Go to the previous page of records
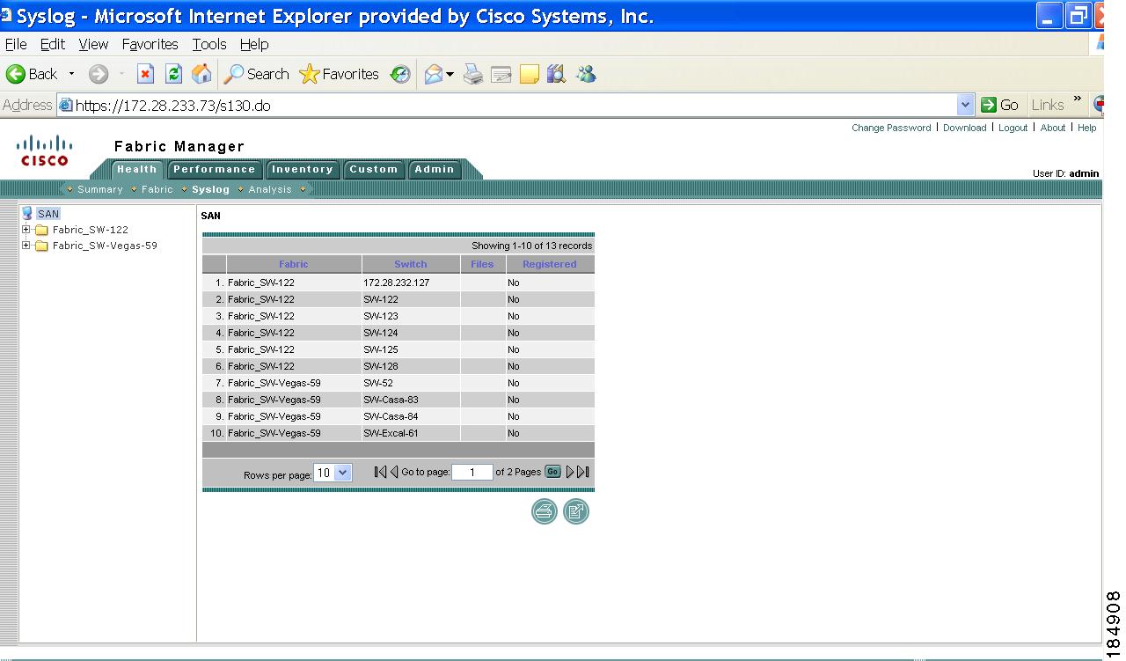Viewport: 1126px width, 661px height. pos(394,473)
